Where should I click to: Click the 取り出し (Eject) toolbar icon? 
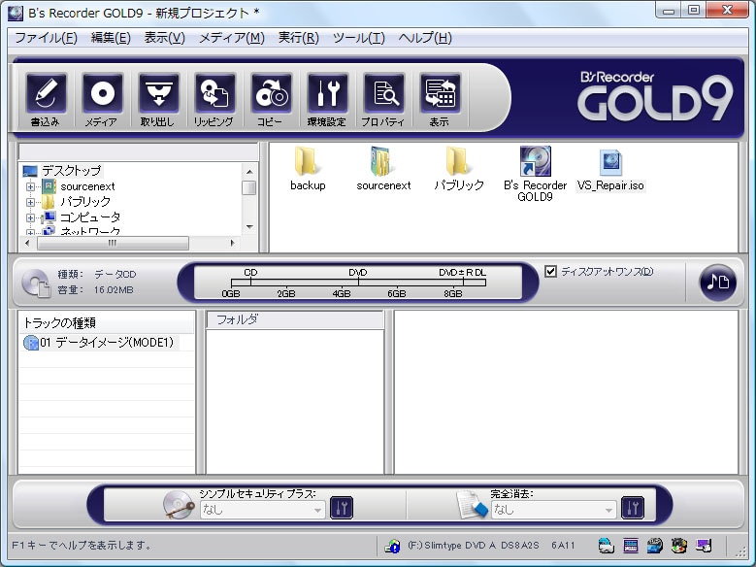tap(157, 95)
